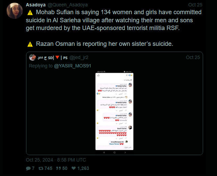The height and width of the screenshot is (176, 217).
Task: Click the retweet arrows icon
Action: pos(41,168)
